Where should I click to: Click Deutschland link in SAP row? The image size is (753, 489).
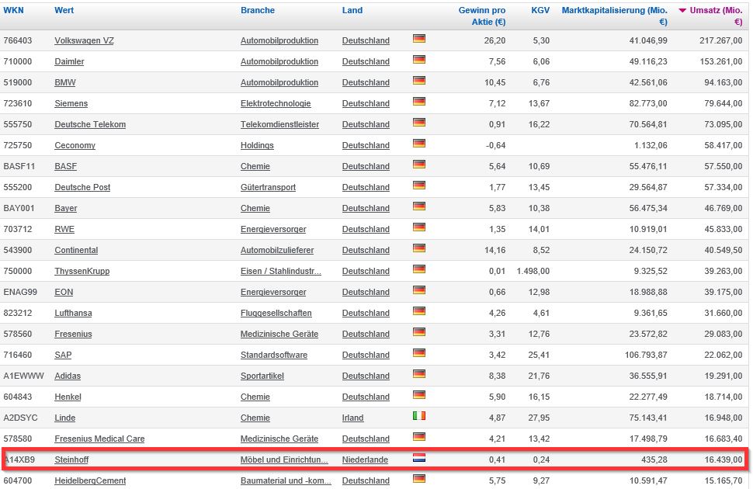point(366,355)
